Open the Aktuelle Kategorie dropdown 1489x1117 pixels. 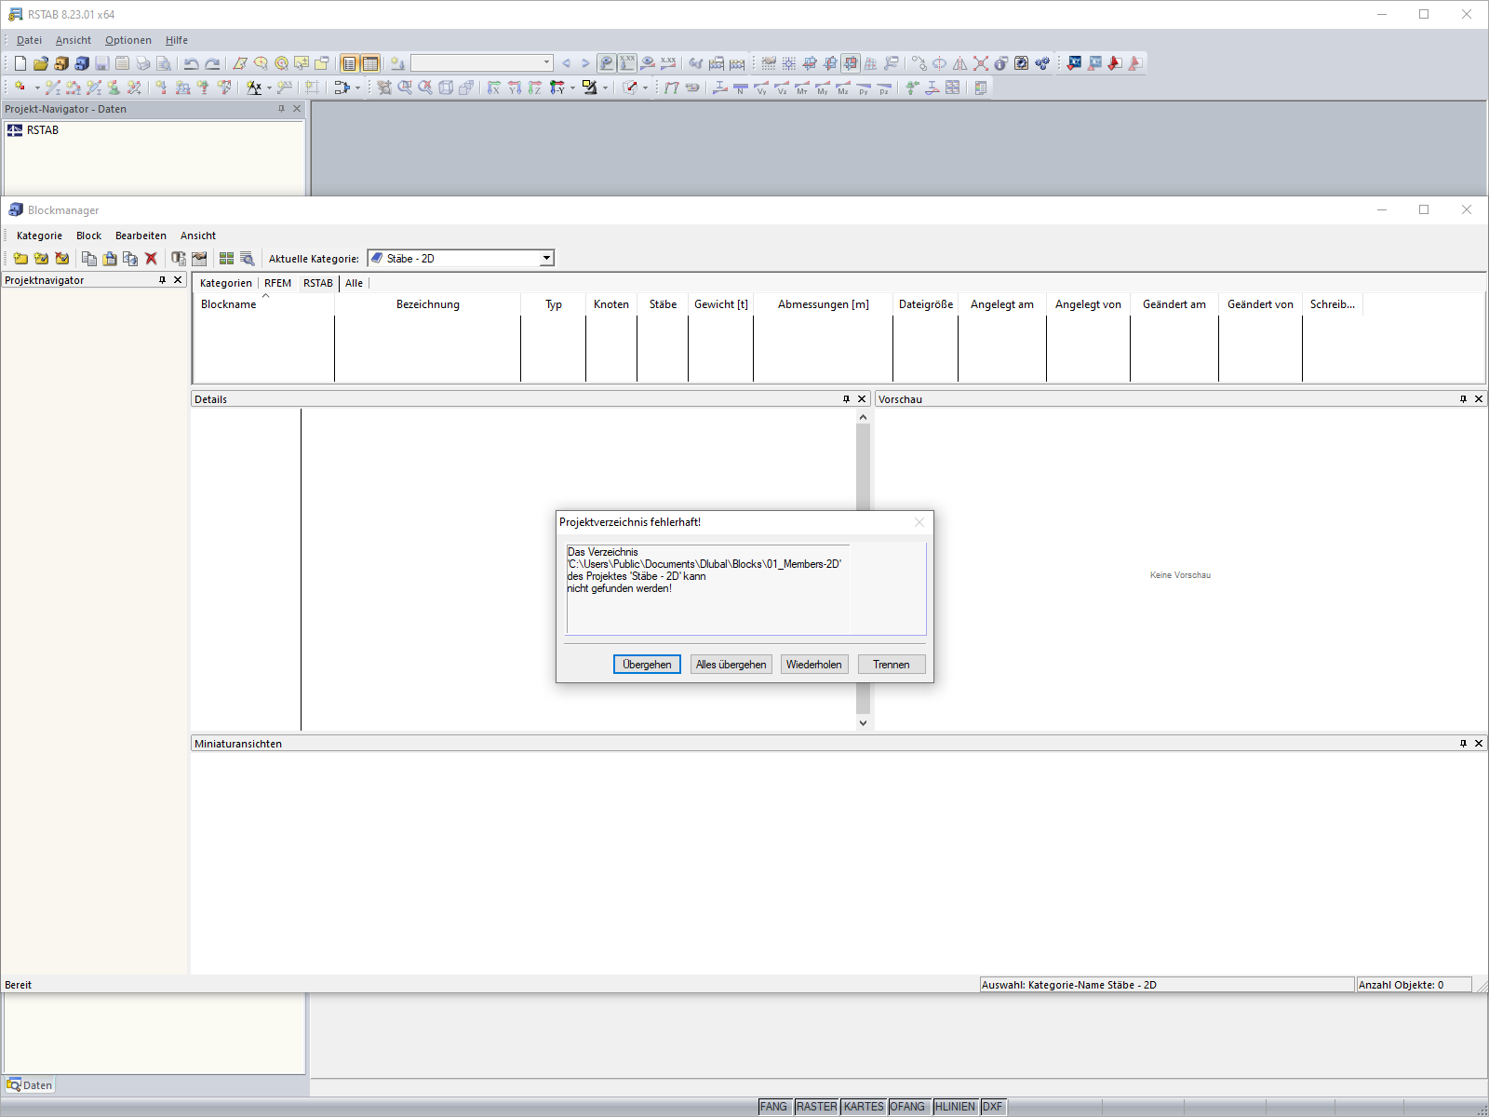[x=545, y=258]
